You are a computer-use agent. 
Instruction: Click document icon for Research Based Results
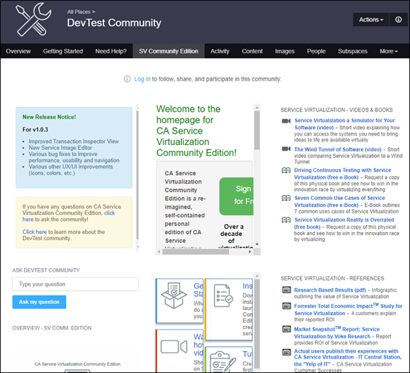(x=287, y=290)
